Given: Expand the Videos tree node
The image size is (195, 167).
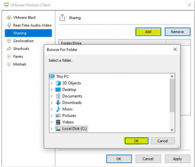Looking at the screenshot, I should tap(51, 122).
